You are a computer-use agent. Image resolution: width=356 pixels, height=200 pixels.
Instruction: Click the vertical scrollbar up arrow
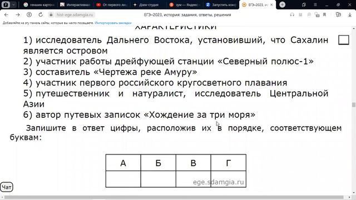354,28
